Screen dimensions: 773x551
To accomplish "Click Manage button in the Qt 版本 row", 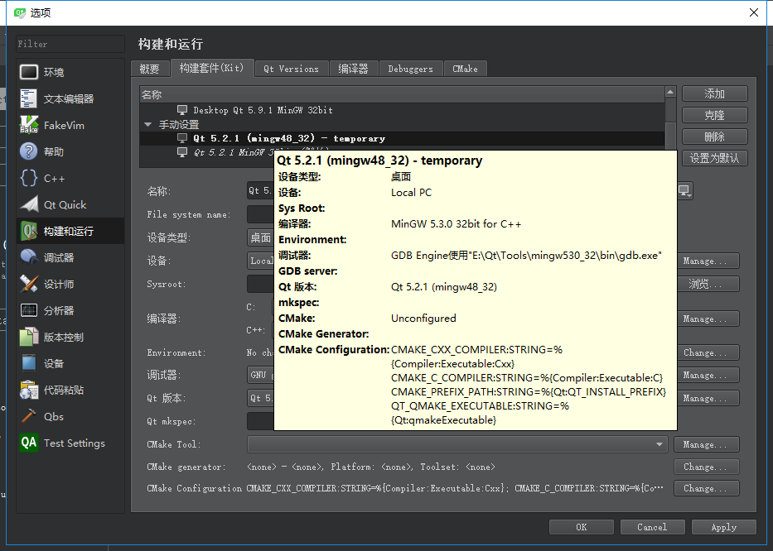I will [707, 398].
